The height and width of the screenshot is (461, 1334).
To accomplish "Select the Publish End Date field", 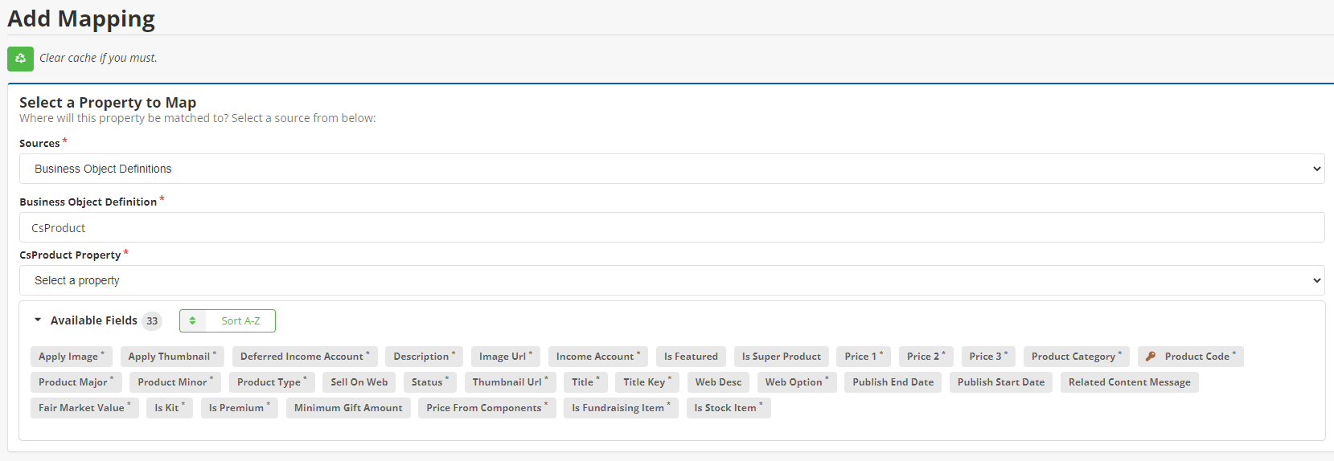I will click(x=893, y=382).
